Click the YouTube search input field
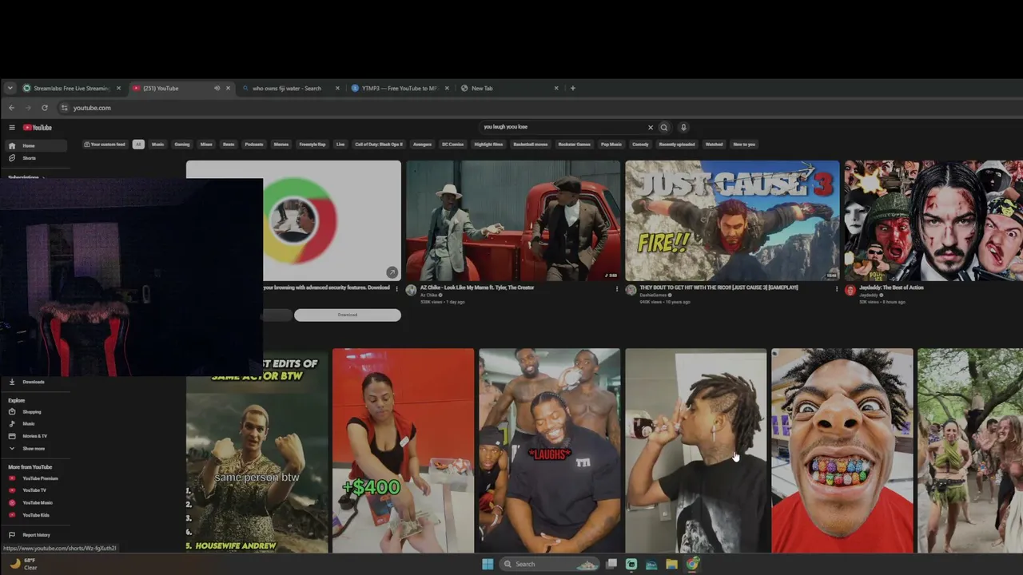Viewport: 1023px width, 575px height. click(563, 127)
